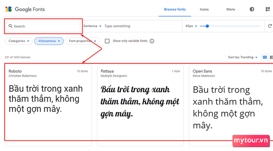Click the Open Sans preview sample text
This screenshot has width=273, height=151.
228,108
